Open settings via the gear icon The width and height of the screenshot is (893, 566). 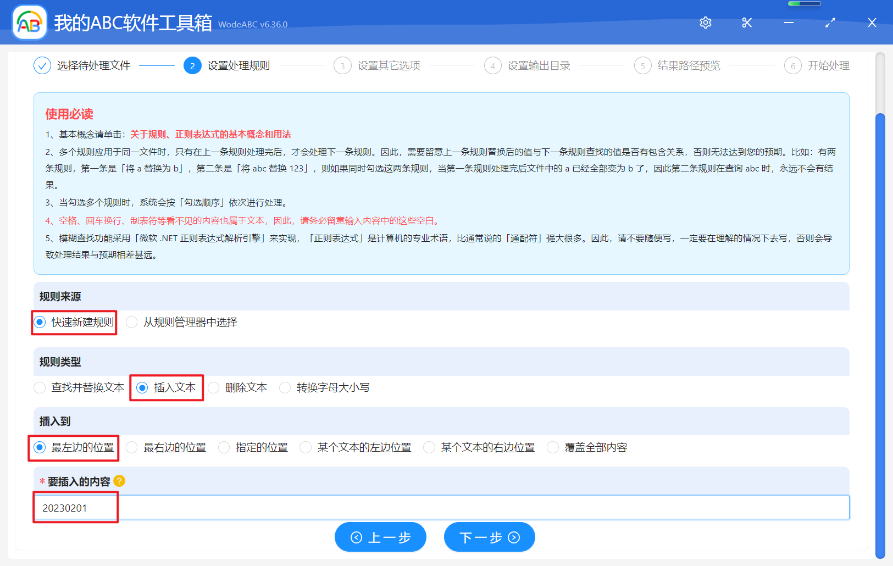click(705, 23)
